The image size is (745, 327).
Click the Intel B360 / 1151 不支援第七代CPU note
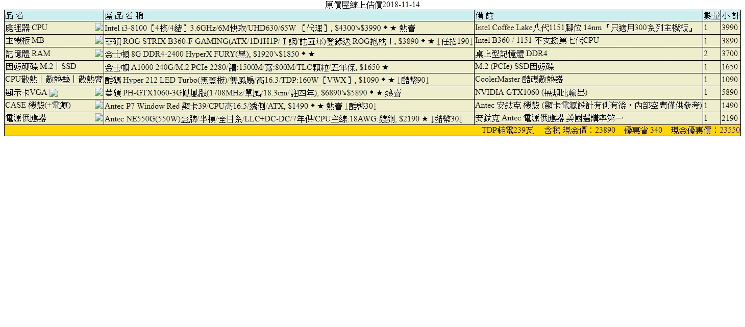click(537, 40)
